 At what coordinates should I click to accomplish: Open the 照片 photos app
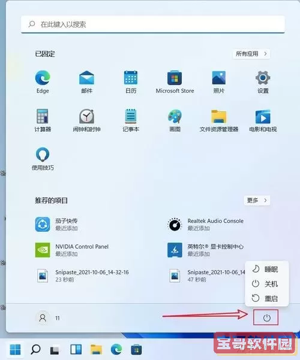[219, 82]
